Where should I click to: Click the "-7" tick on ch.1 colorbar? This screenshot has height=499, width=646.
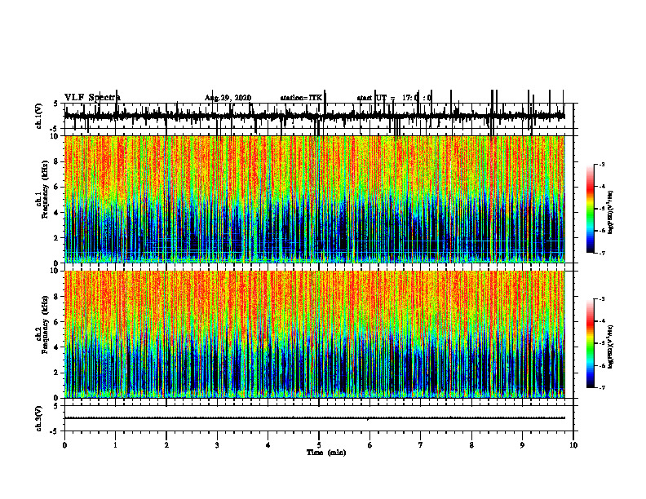tap(602, 253)
